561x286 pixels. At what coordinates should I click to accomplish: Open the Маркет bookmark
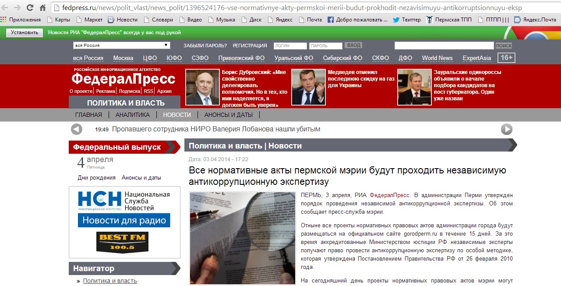click(89, 20)
